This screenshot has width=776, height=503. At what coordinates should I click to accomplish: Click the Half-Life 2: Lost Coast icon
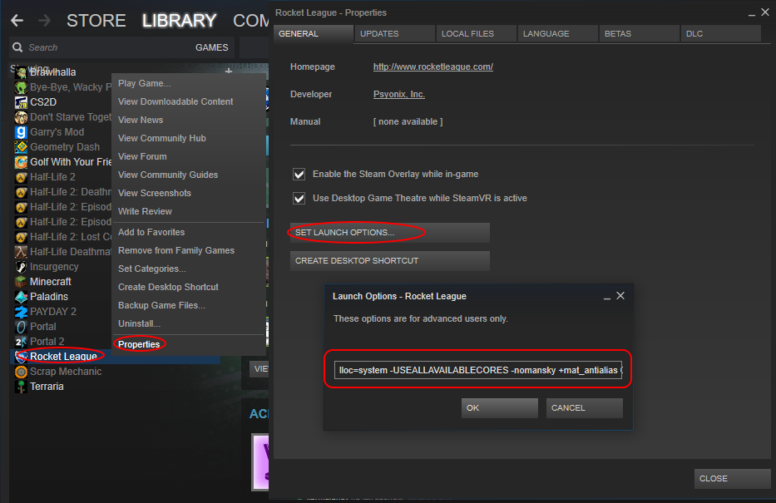pos(21,237)
